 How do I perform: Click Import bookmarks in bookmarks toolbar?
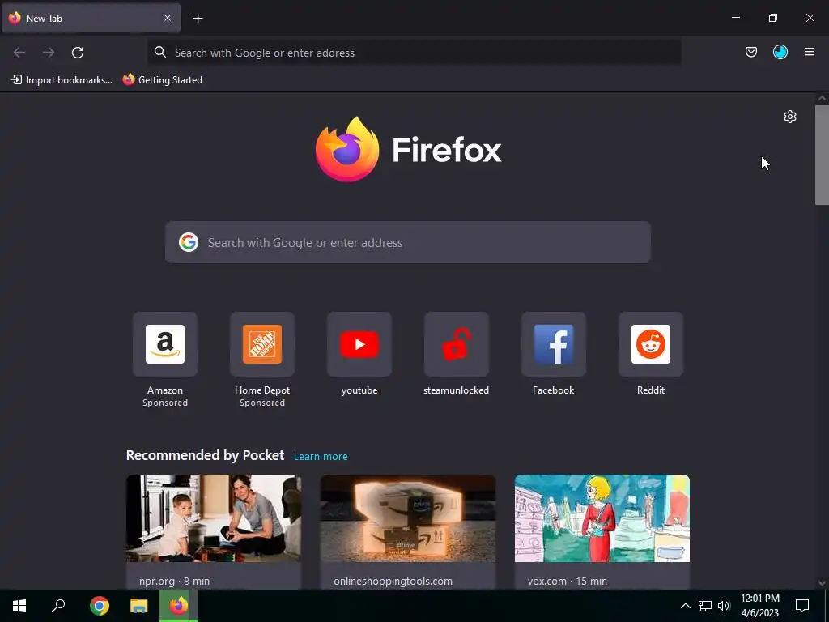[62, 80]
